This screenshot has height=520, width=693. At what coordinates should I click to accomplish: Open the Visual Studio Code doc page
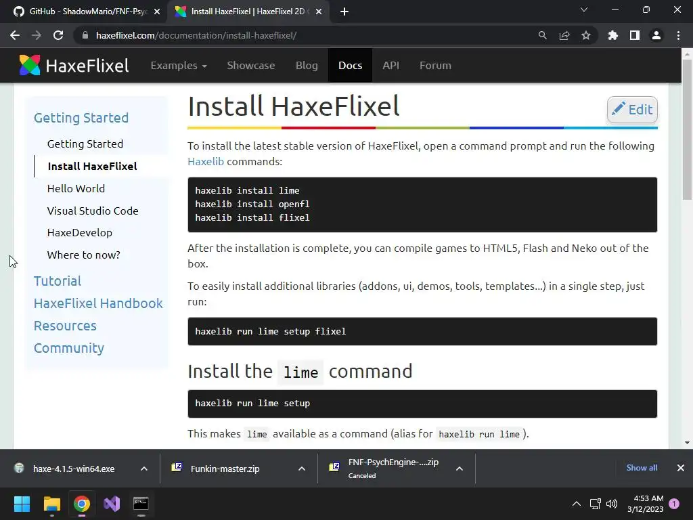(x=93, y=211)
